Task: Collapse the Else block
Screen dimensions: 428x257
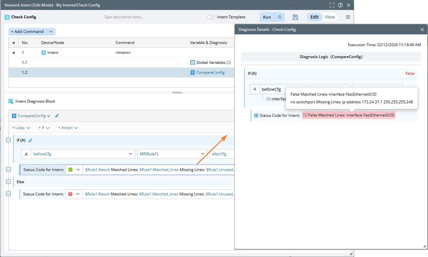Action: click(8, 182)
